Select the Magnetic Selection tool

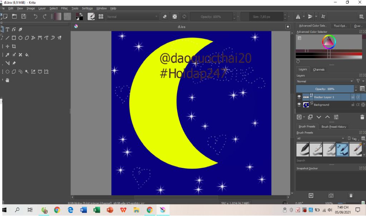tap(46, 72)
